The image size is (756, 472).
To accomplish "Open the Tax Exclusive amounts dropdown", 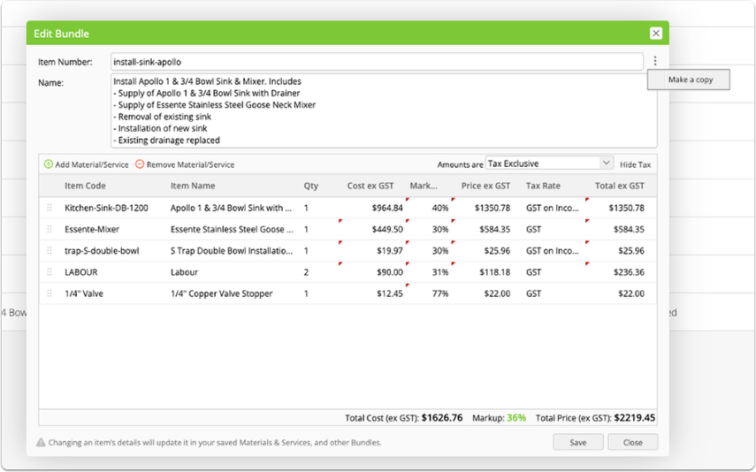I will point(549,164).
